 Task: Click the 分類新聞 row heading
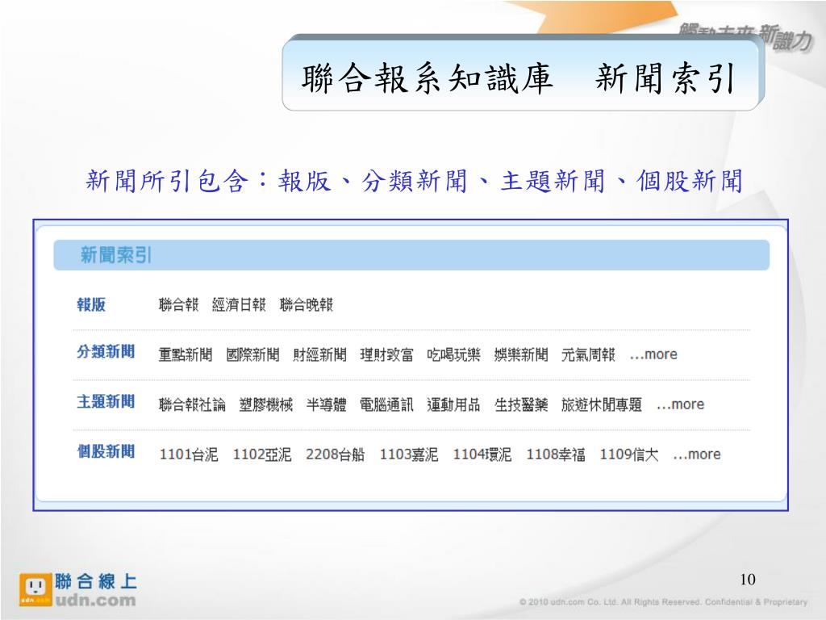click(106, 352)
